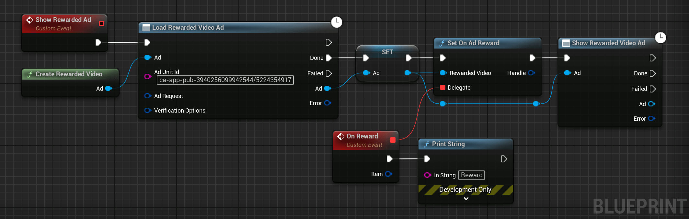Viewport: 689px width, 219px height.
Task: Click the Error output pin on Show Rewarded Video Ad
Action: tap(652, 118)
